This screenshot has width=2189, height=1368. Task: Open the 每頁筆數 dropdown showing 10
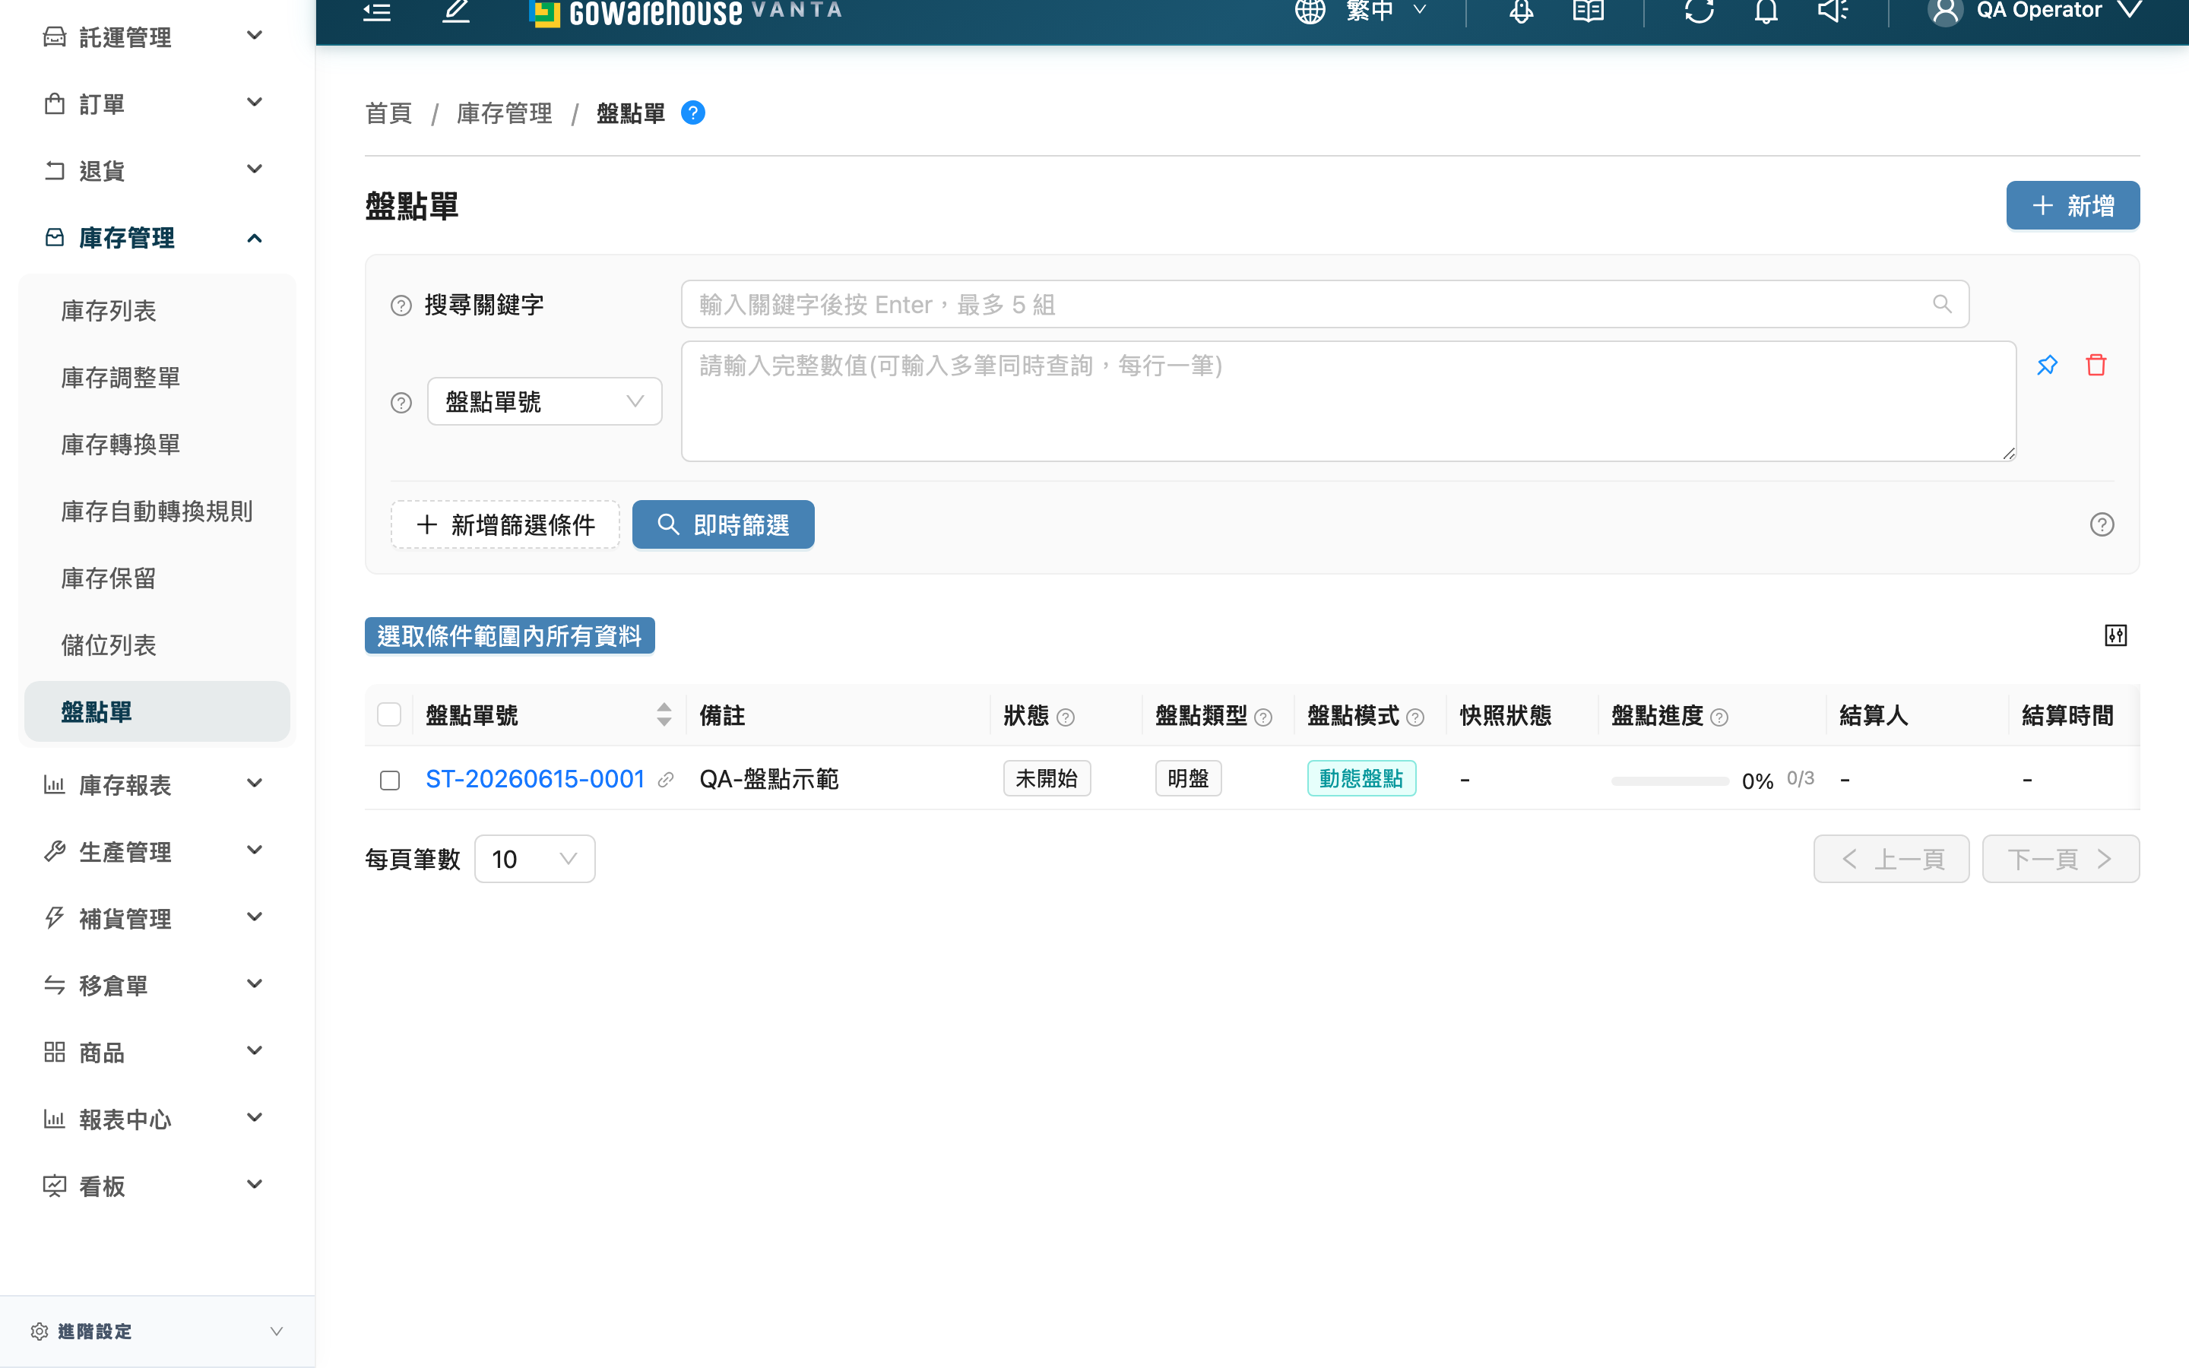pyautogui.click(x=534, y=859)
